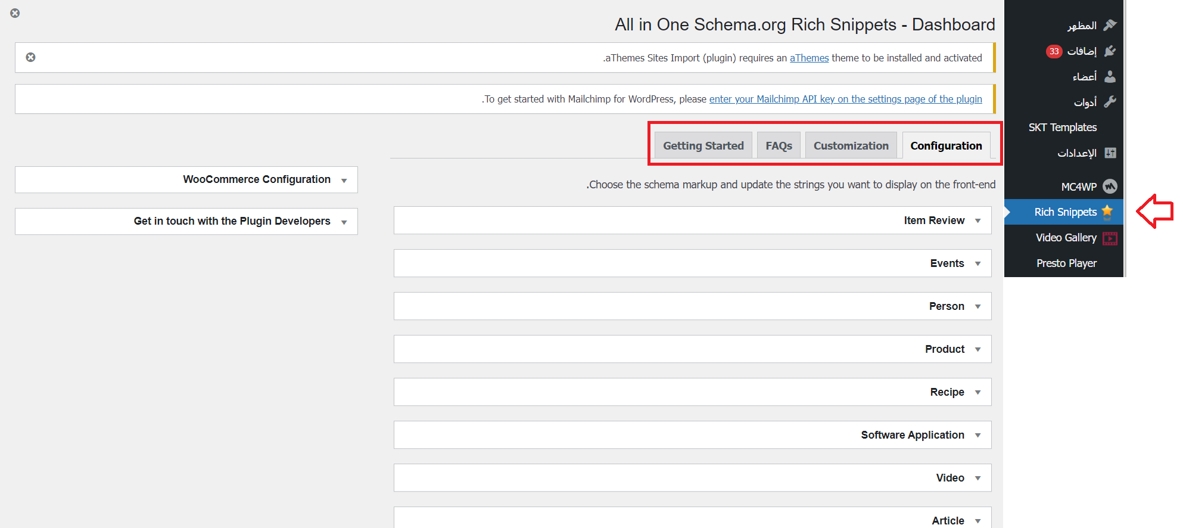Image resolution: width=1183 pixels, height=528 pixels.
Task: Open the aThemes theme link
Action: pyautogui.click(x=809, y=58)
